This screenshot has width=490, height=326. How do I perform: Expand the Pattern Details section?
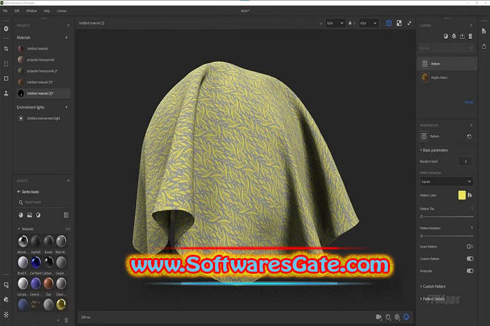pyautogui.click(x=432, y=299)
